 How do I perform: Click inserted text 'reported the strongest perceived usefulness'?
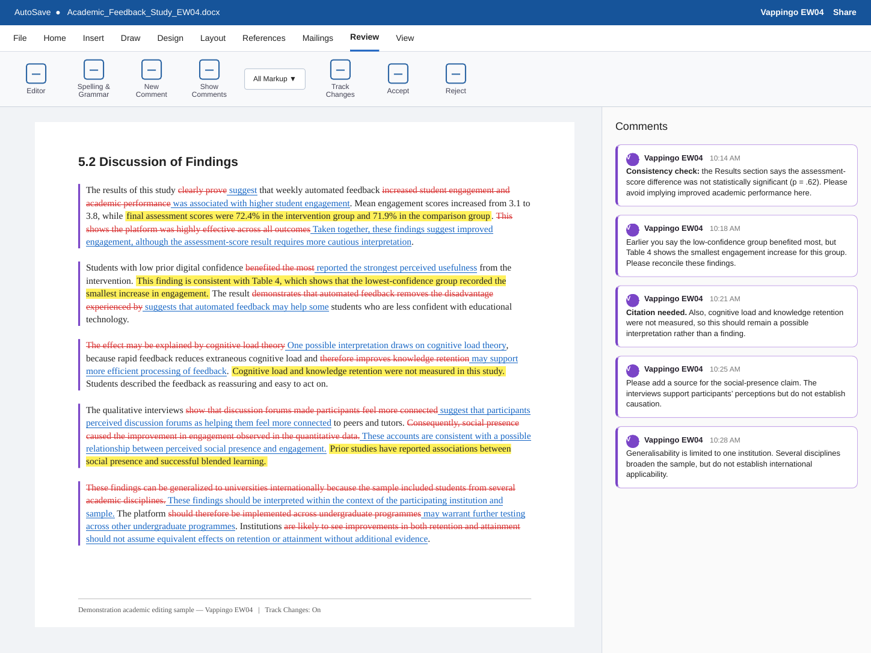(x=396, y=268)
